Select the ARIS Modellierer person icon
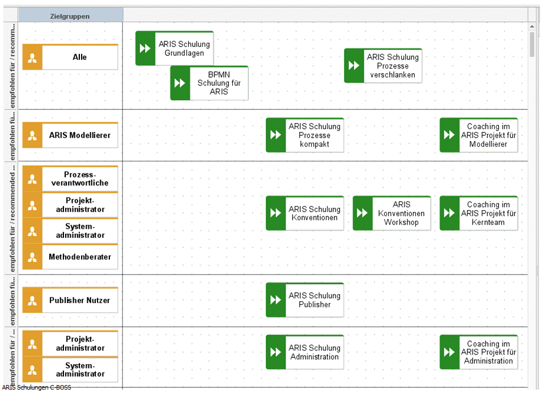544x393 pixels. pos(32,135)
